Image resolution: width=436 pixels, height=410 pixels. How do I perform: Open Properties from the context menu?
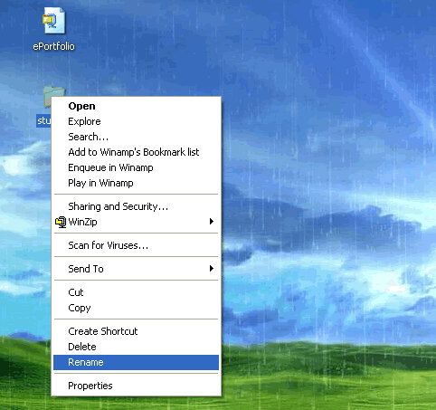click(136, 386)
